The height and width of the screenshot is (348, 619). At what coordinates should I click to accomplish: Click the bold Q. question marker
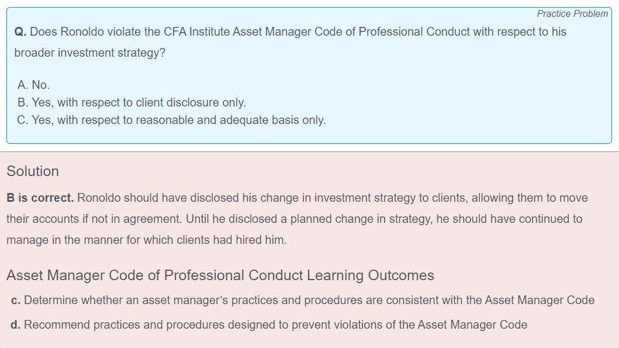pos(20,32)
